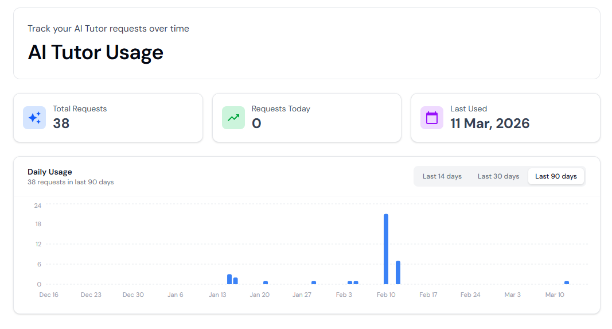
Task: Click the "38 requests in last 90 days" subtitle
Action: (71, 182)
